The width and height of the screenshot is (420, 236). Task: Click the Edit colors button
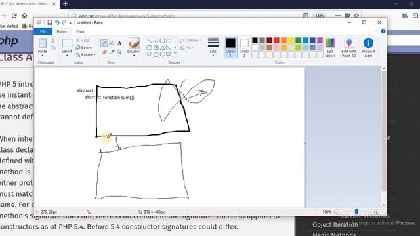[330, 48]
